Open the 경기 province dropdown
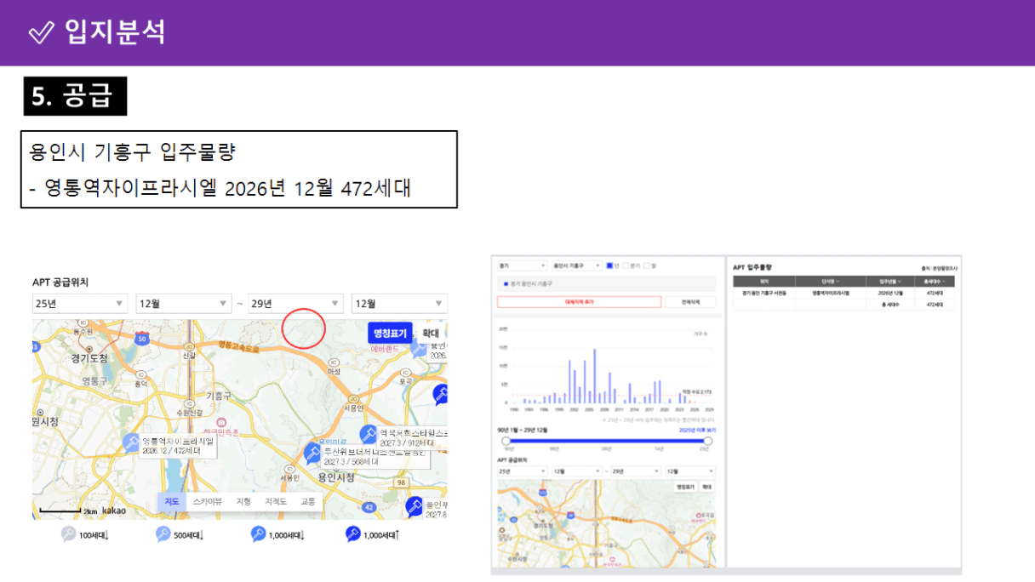1035x582 pixels. tap(523, 265)
